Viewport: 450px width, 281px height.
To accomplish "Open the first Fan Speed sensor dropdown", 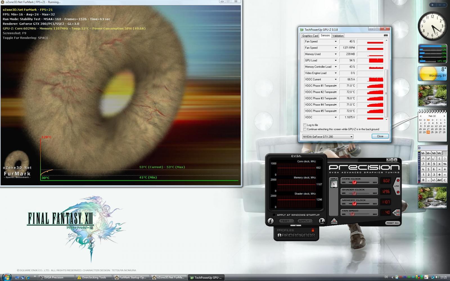I will [x=336, y=42].
